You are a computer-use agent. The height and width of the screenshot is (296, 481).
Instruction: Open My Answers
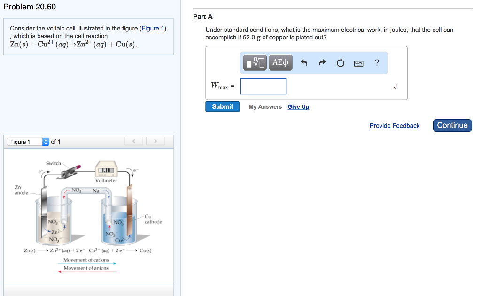tap(265, 106)
